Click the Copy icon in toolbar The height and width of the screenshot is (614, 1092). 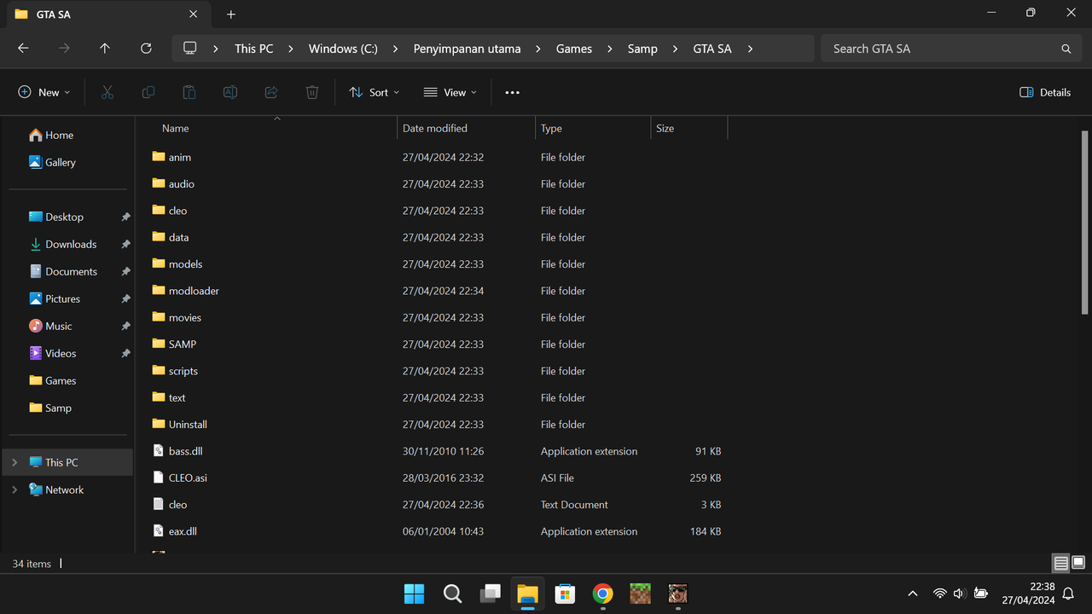pyautogui.click(x=148, y=92)
